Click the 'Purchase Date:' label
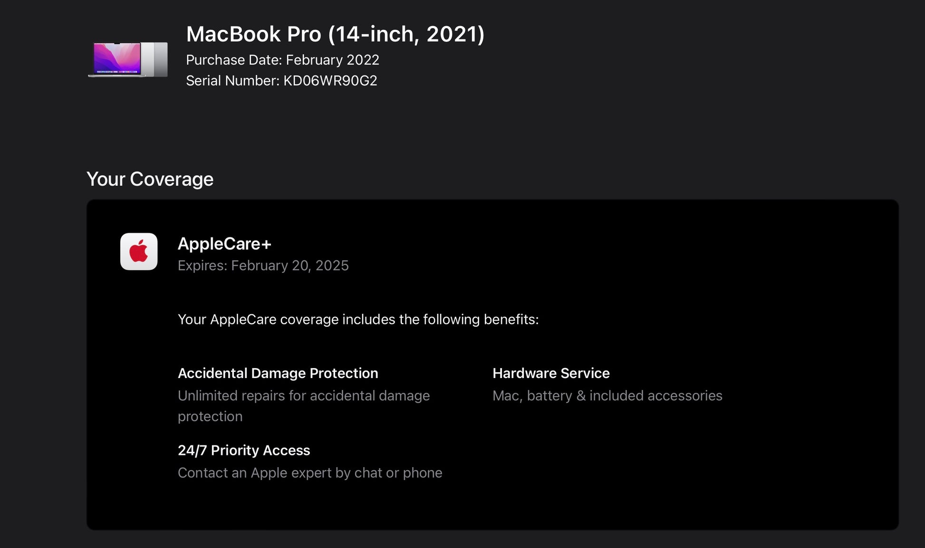The width and height of the screenshot is (925, 548). point(234,60)
